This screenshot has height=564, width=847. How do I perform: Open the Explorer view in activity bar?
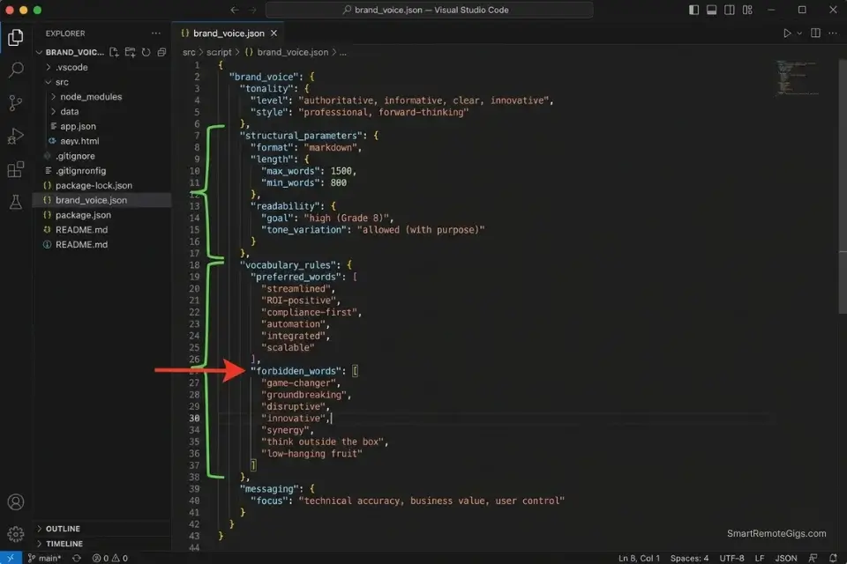coord(16,37)
